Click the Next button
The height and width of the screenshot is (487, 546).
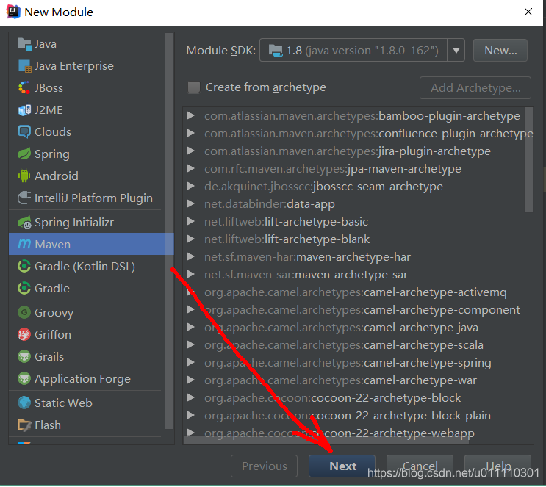tap(342, 466)
